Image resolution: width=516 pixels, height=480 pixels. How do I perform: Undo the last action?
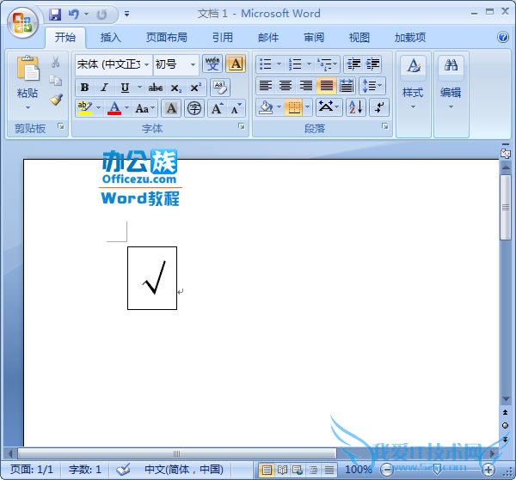click(x=74, y=14)
